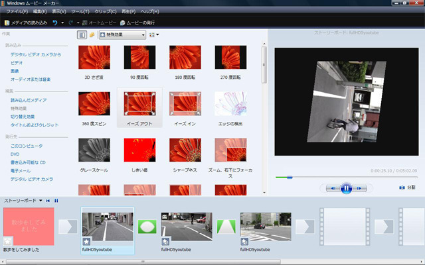Screen dimensions: 425x265
Task: Click the 画像 import link
Action: 15,71
